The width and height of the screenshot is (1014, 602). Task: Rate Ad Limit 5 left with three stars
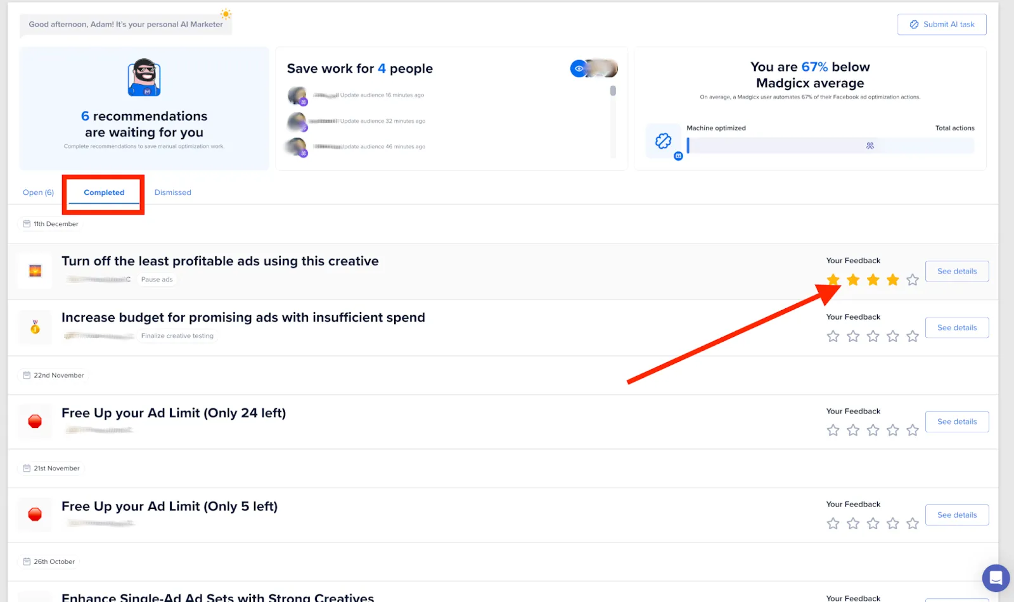(x=873, y=524)
